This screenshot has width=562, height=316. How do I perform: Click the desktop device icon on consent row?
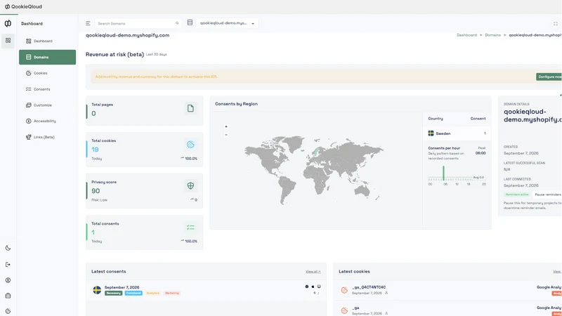tap(319, 287)
